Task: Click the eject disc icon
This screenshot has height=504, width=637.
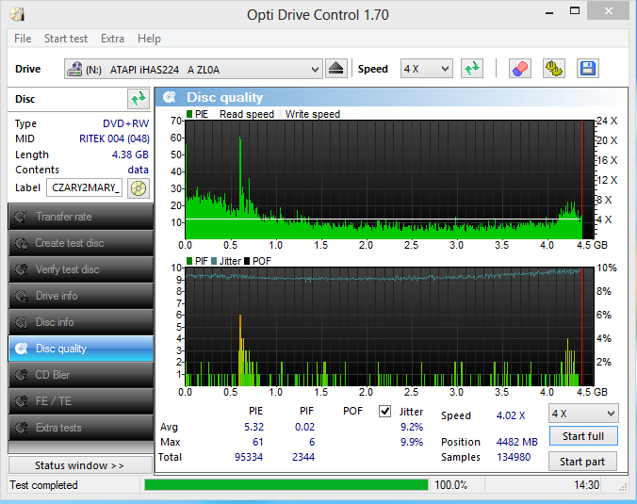Action: click(337, 69)
